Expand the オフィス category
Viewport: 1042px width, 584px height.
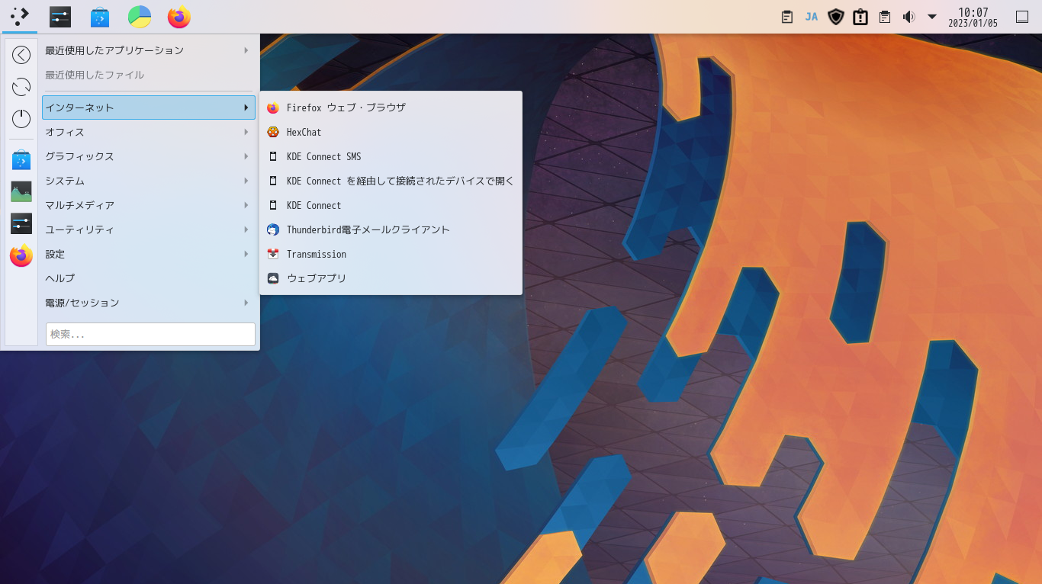point(149,132)
